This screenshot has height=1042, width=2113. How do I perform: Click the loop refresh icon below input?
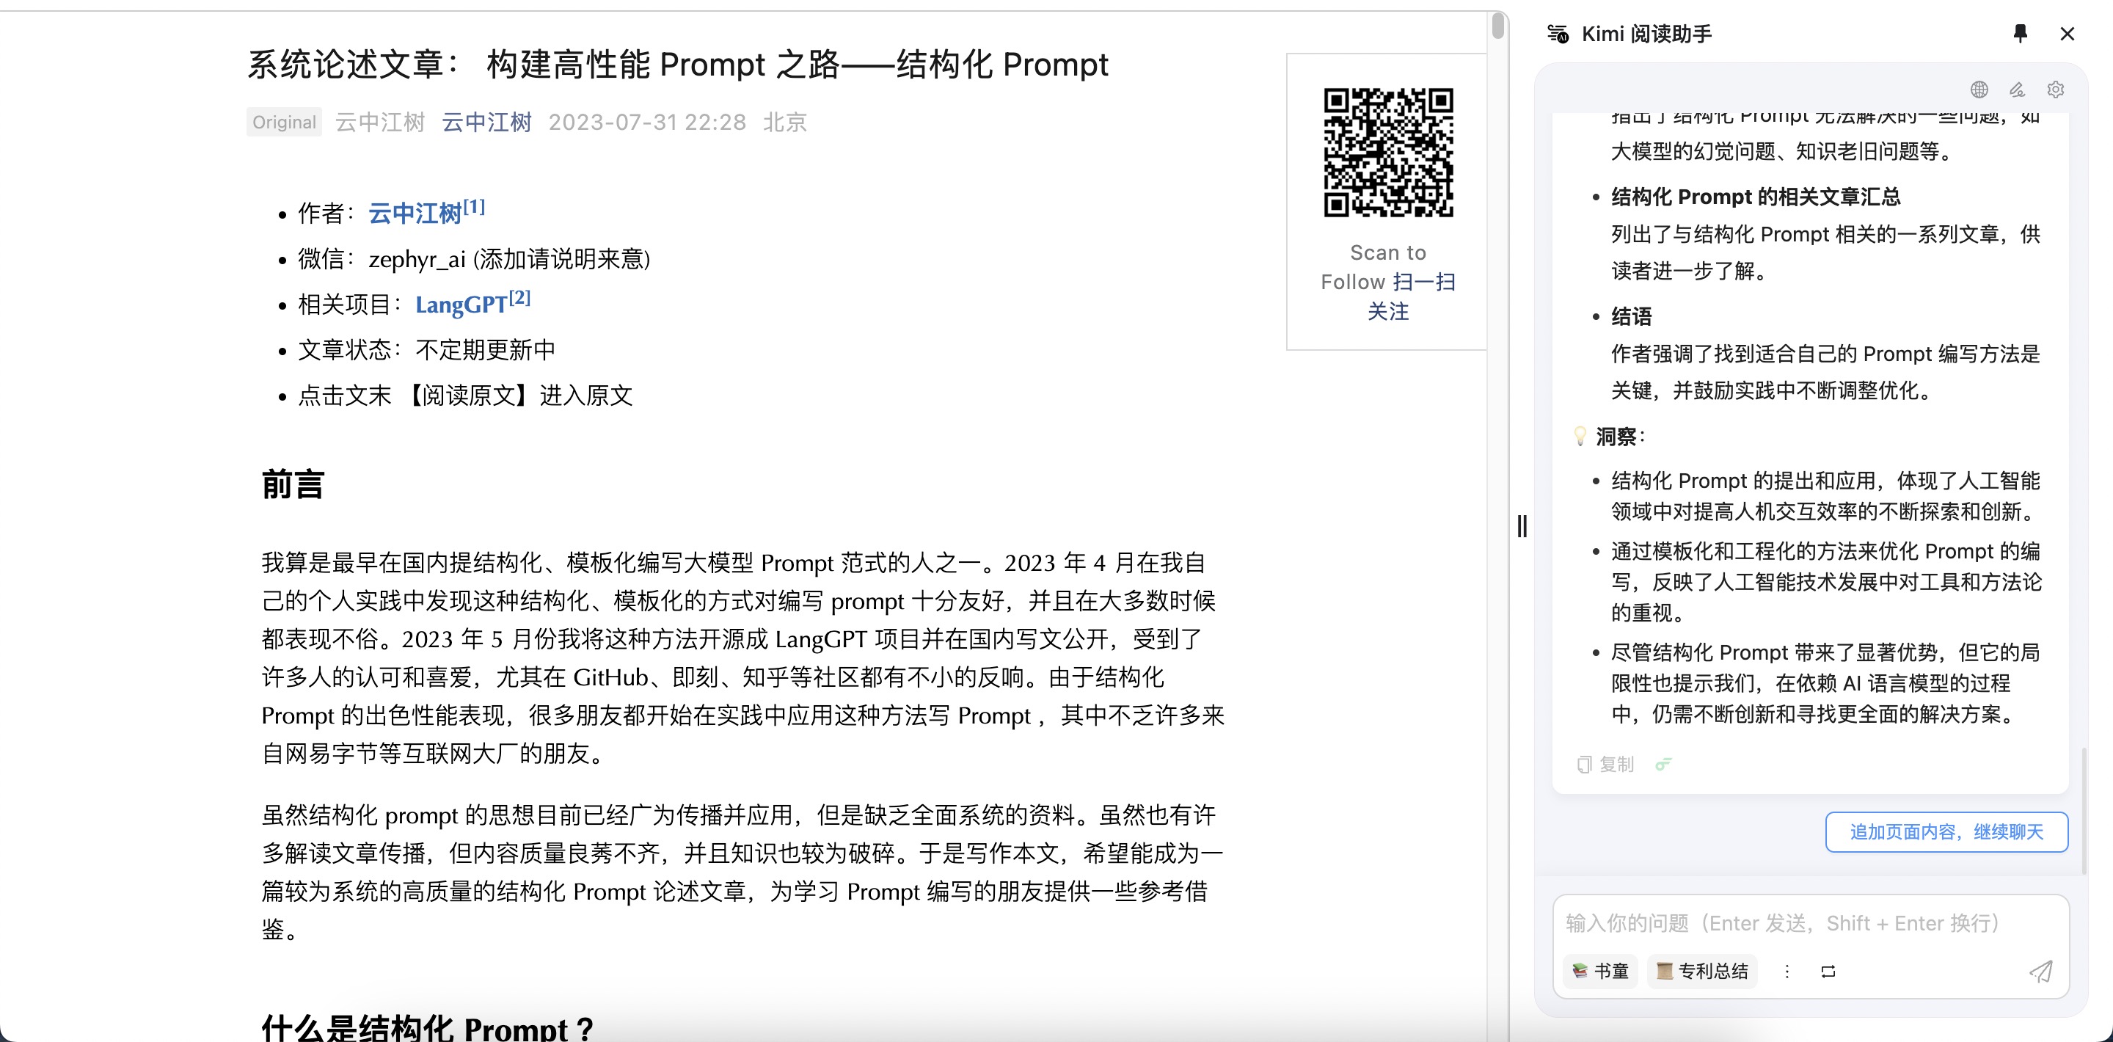(1828, 972)
